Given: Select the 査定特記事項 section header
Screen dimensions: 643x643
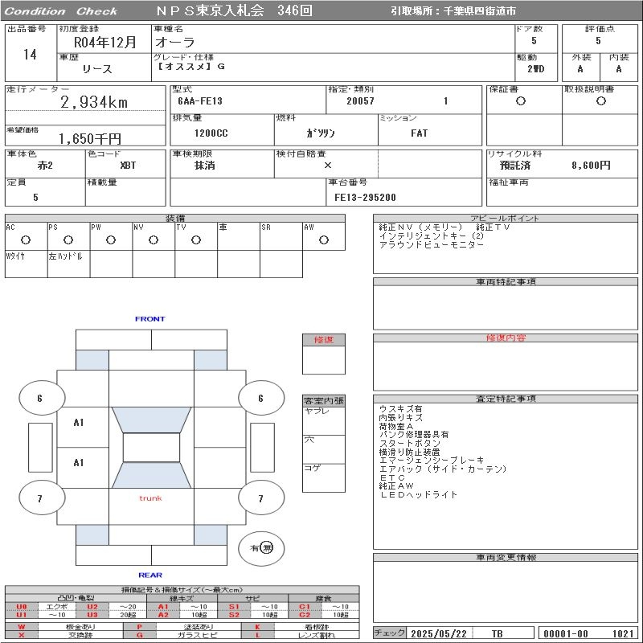Looking at the screenshot, I should [x=505, y=399].
